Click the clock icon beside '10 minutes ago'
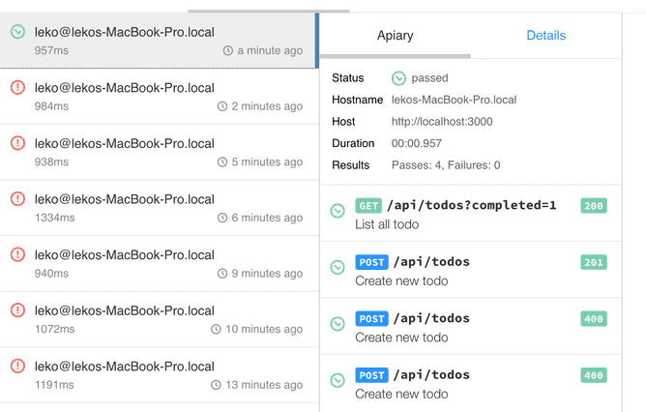 216,330
